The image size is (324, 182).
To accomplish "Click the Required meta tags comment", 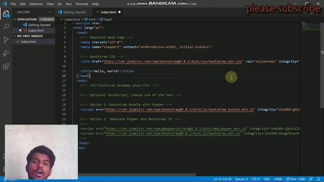I will tap(107, 37).
